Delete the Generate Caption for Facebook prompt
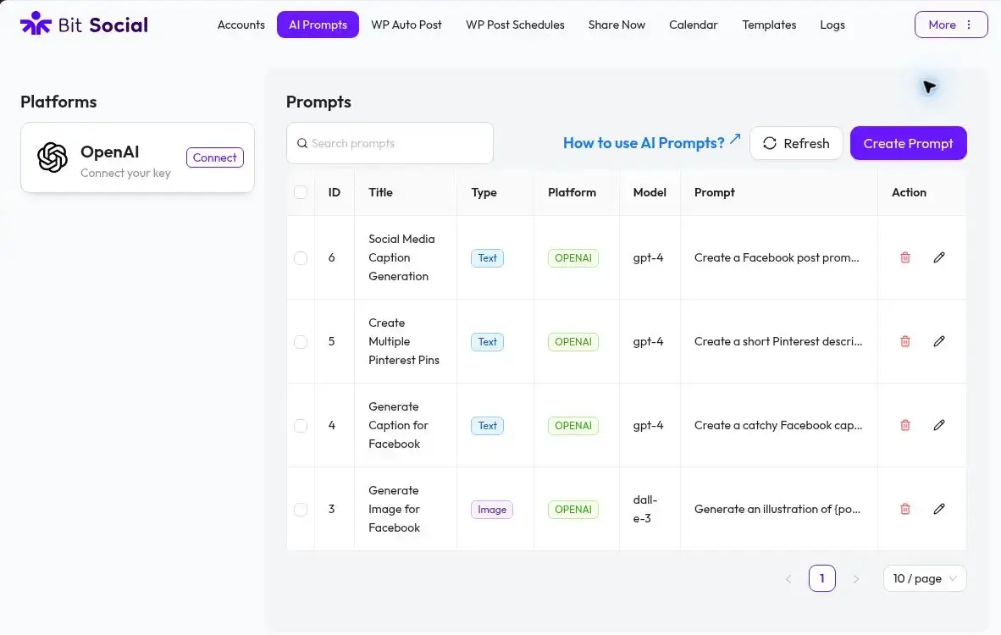This screenshot has height=635, width=1001. (904, 425)
